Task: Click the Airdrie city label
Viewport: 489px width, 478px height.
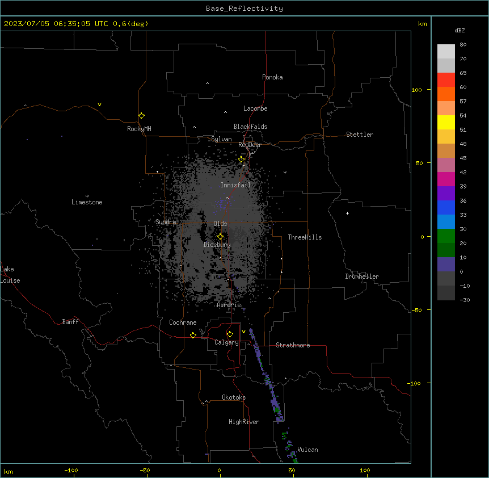Action: pos(229,305)
